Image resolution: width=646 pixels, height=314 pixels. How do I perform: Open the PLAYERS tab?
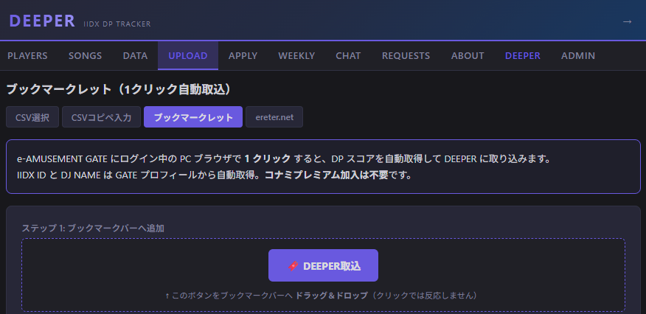(27, 55)
